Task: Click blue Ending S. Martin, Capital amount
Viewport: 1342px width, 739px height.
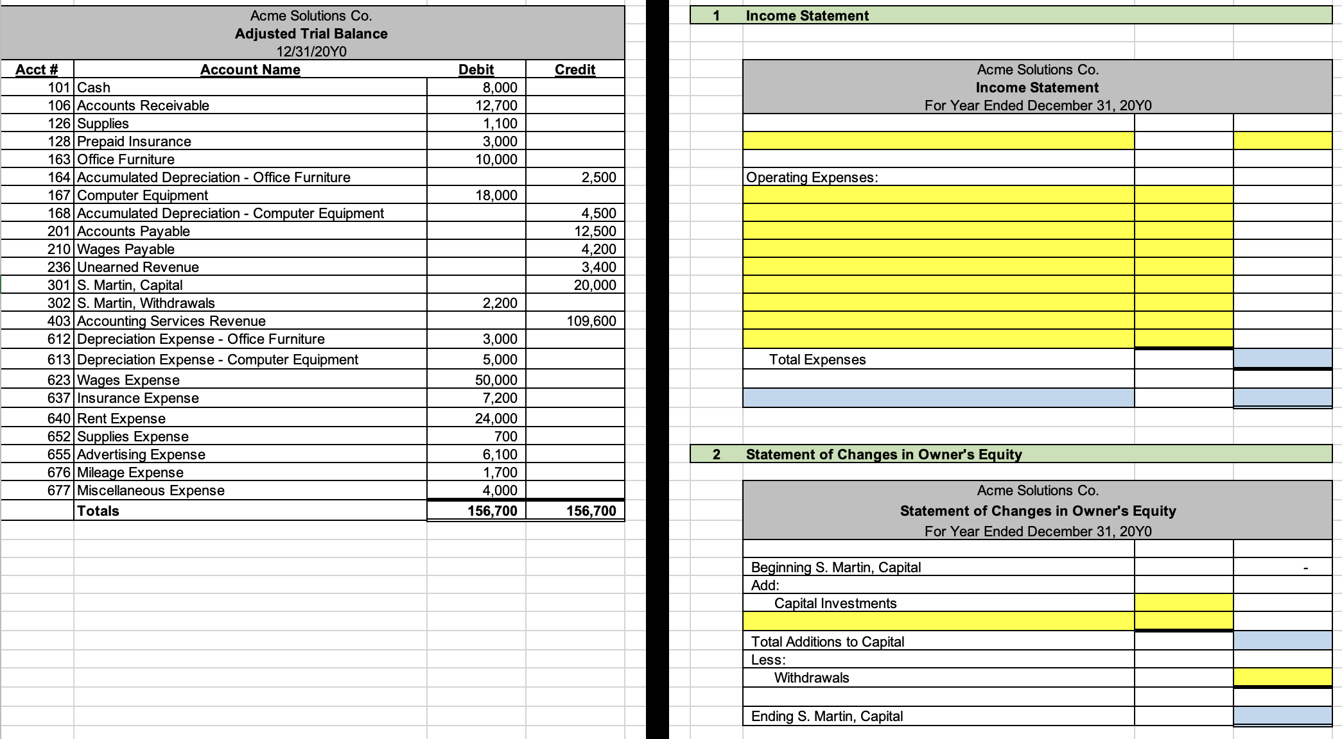Action: [1282, 716]
